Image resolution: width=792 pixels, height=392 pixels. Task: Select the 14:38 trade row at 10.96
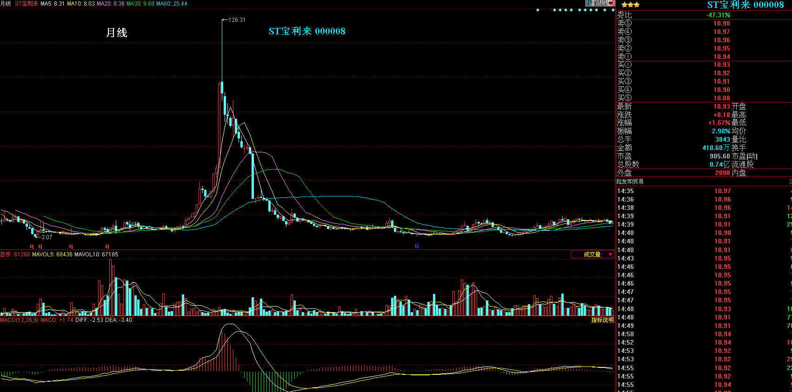(x=704, y=208)
